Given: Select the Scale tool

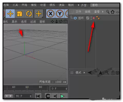Looking at the screenshot, I should 20,14.
